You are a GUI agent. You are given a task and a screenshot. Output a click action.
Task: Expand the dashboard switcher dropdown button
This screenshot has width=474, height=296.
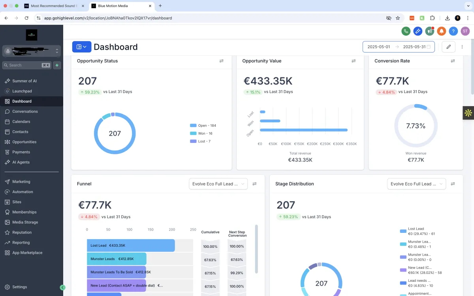pos(82,47)
